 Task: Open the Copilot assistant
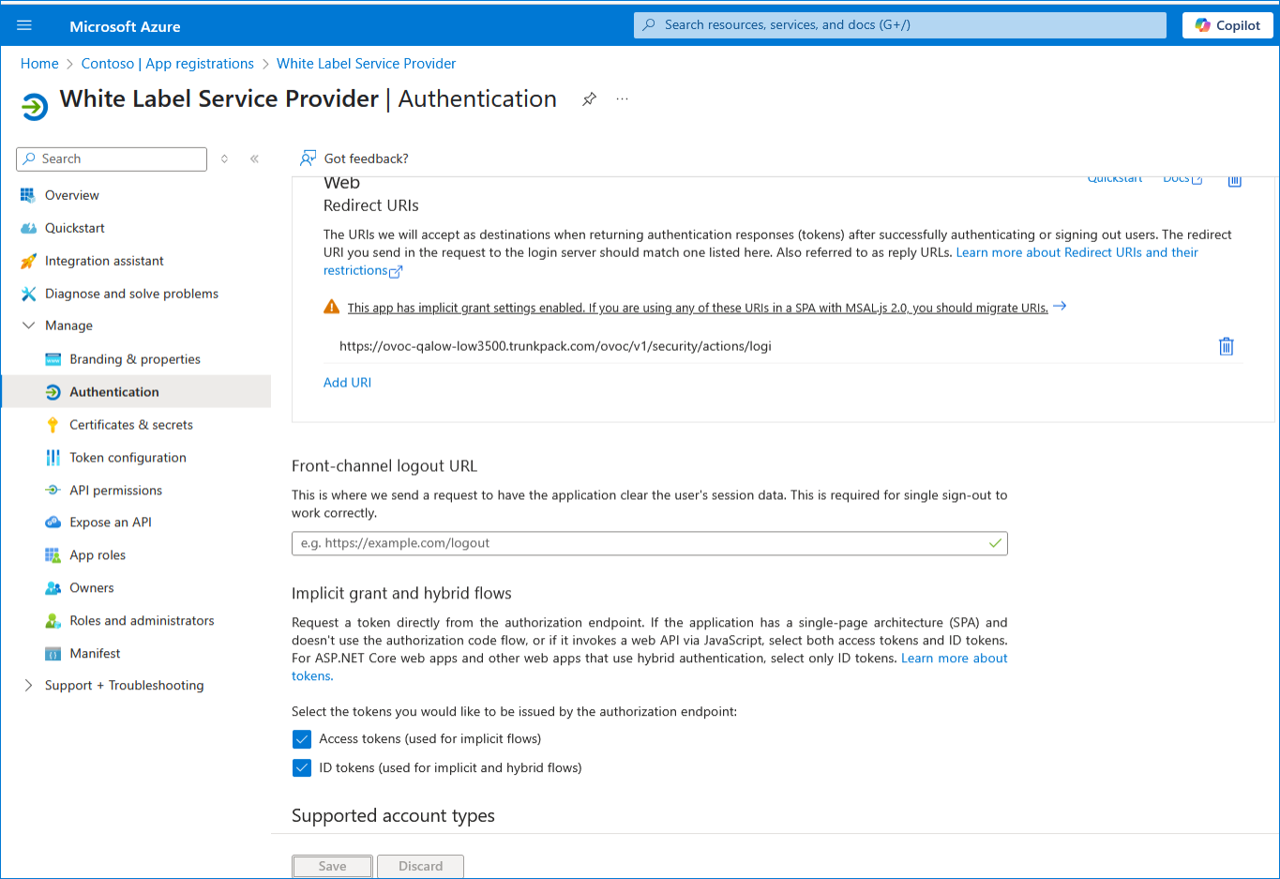tap(1227, 25)
